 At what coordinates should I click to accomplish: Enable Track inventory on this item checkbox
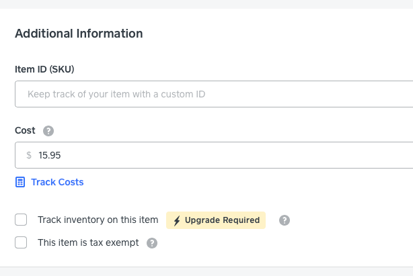(x=21, y=220)
